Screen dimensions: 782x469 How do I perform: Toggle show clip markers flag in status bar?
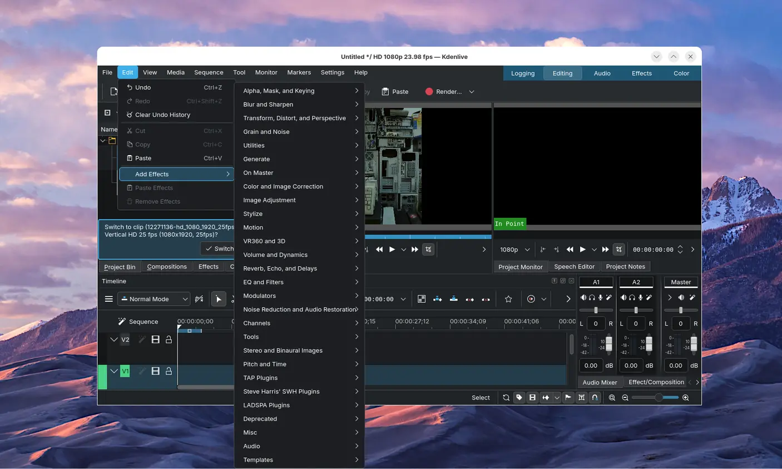(x=568, y=397)
